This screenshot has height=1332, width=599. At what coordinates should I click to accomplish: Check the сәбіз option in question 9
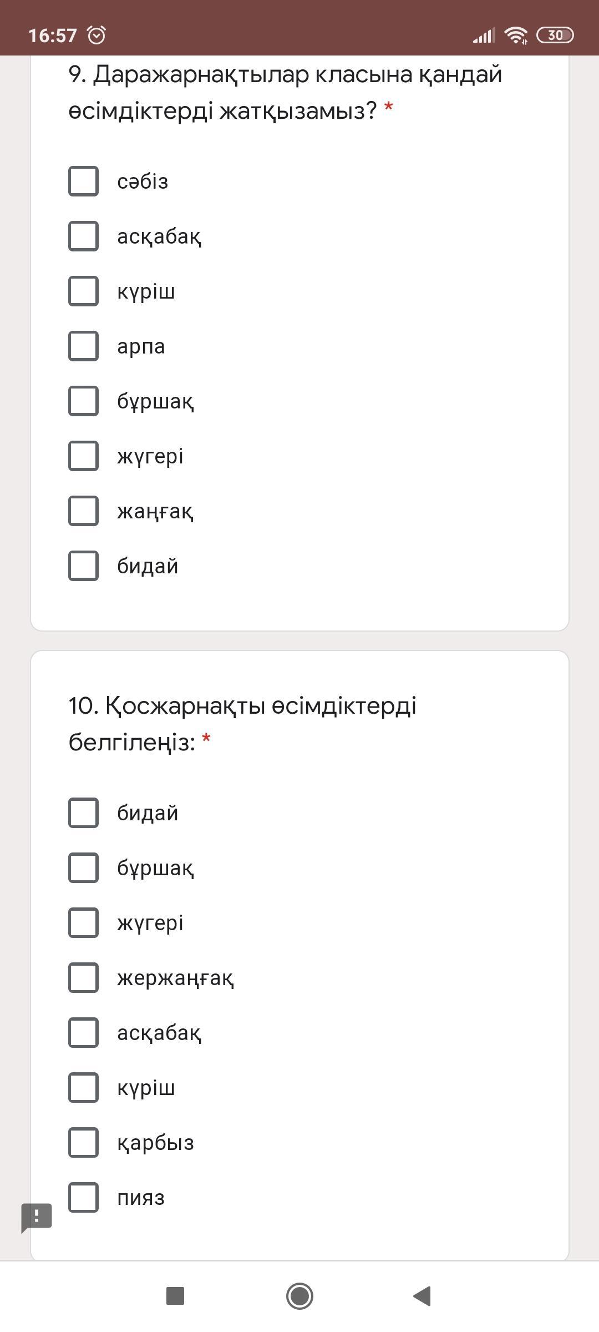(83, 181)
